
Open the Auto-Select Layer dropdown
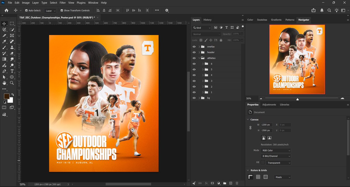coord(50,11)
